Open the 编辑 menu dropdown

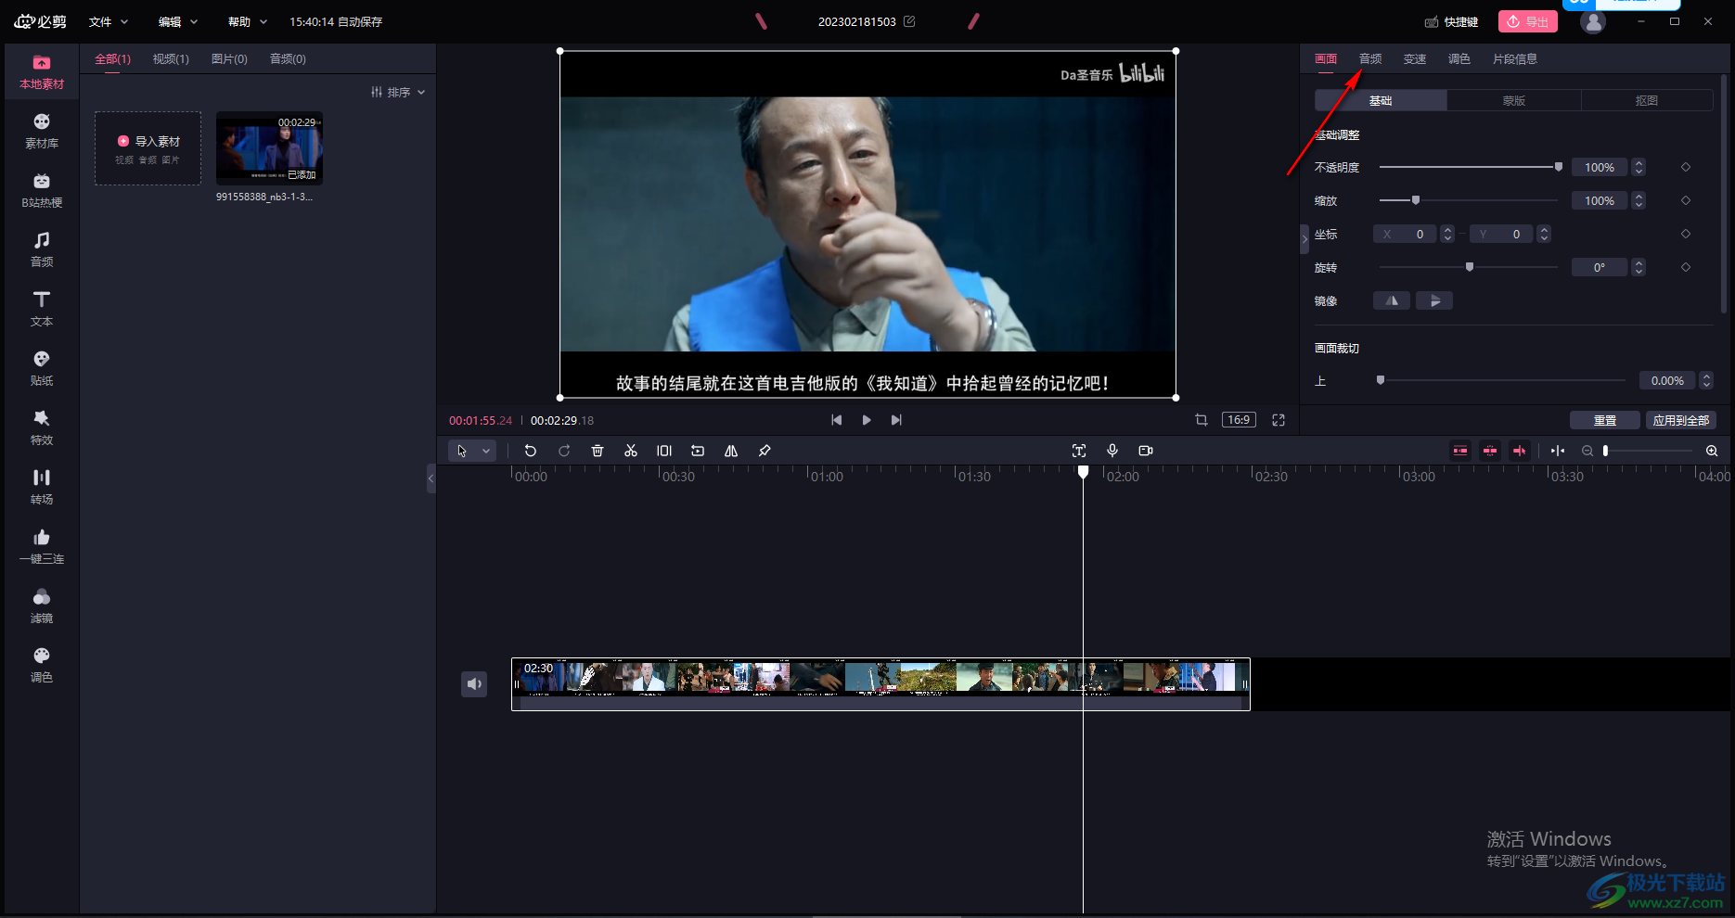click(178, 21)
